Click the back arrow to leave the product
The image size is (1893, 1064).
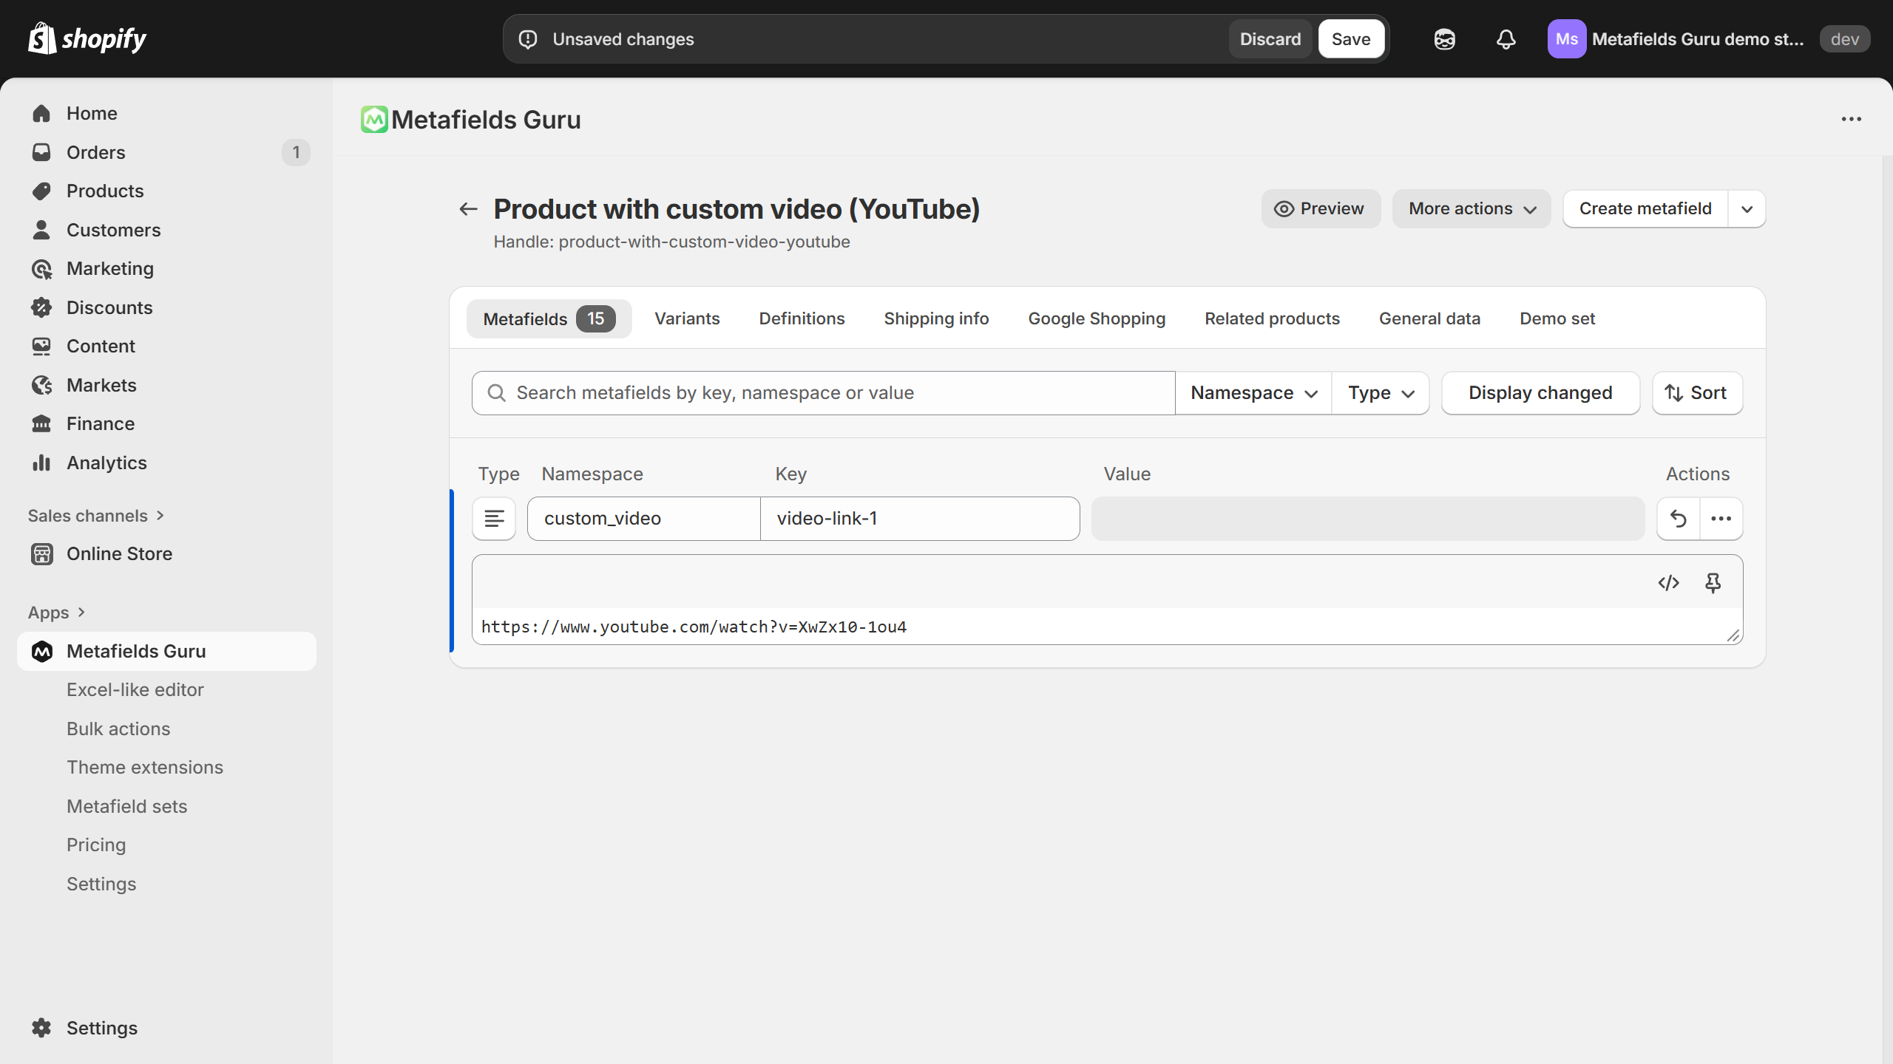point(467,209)
